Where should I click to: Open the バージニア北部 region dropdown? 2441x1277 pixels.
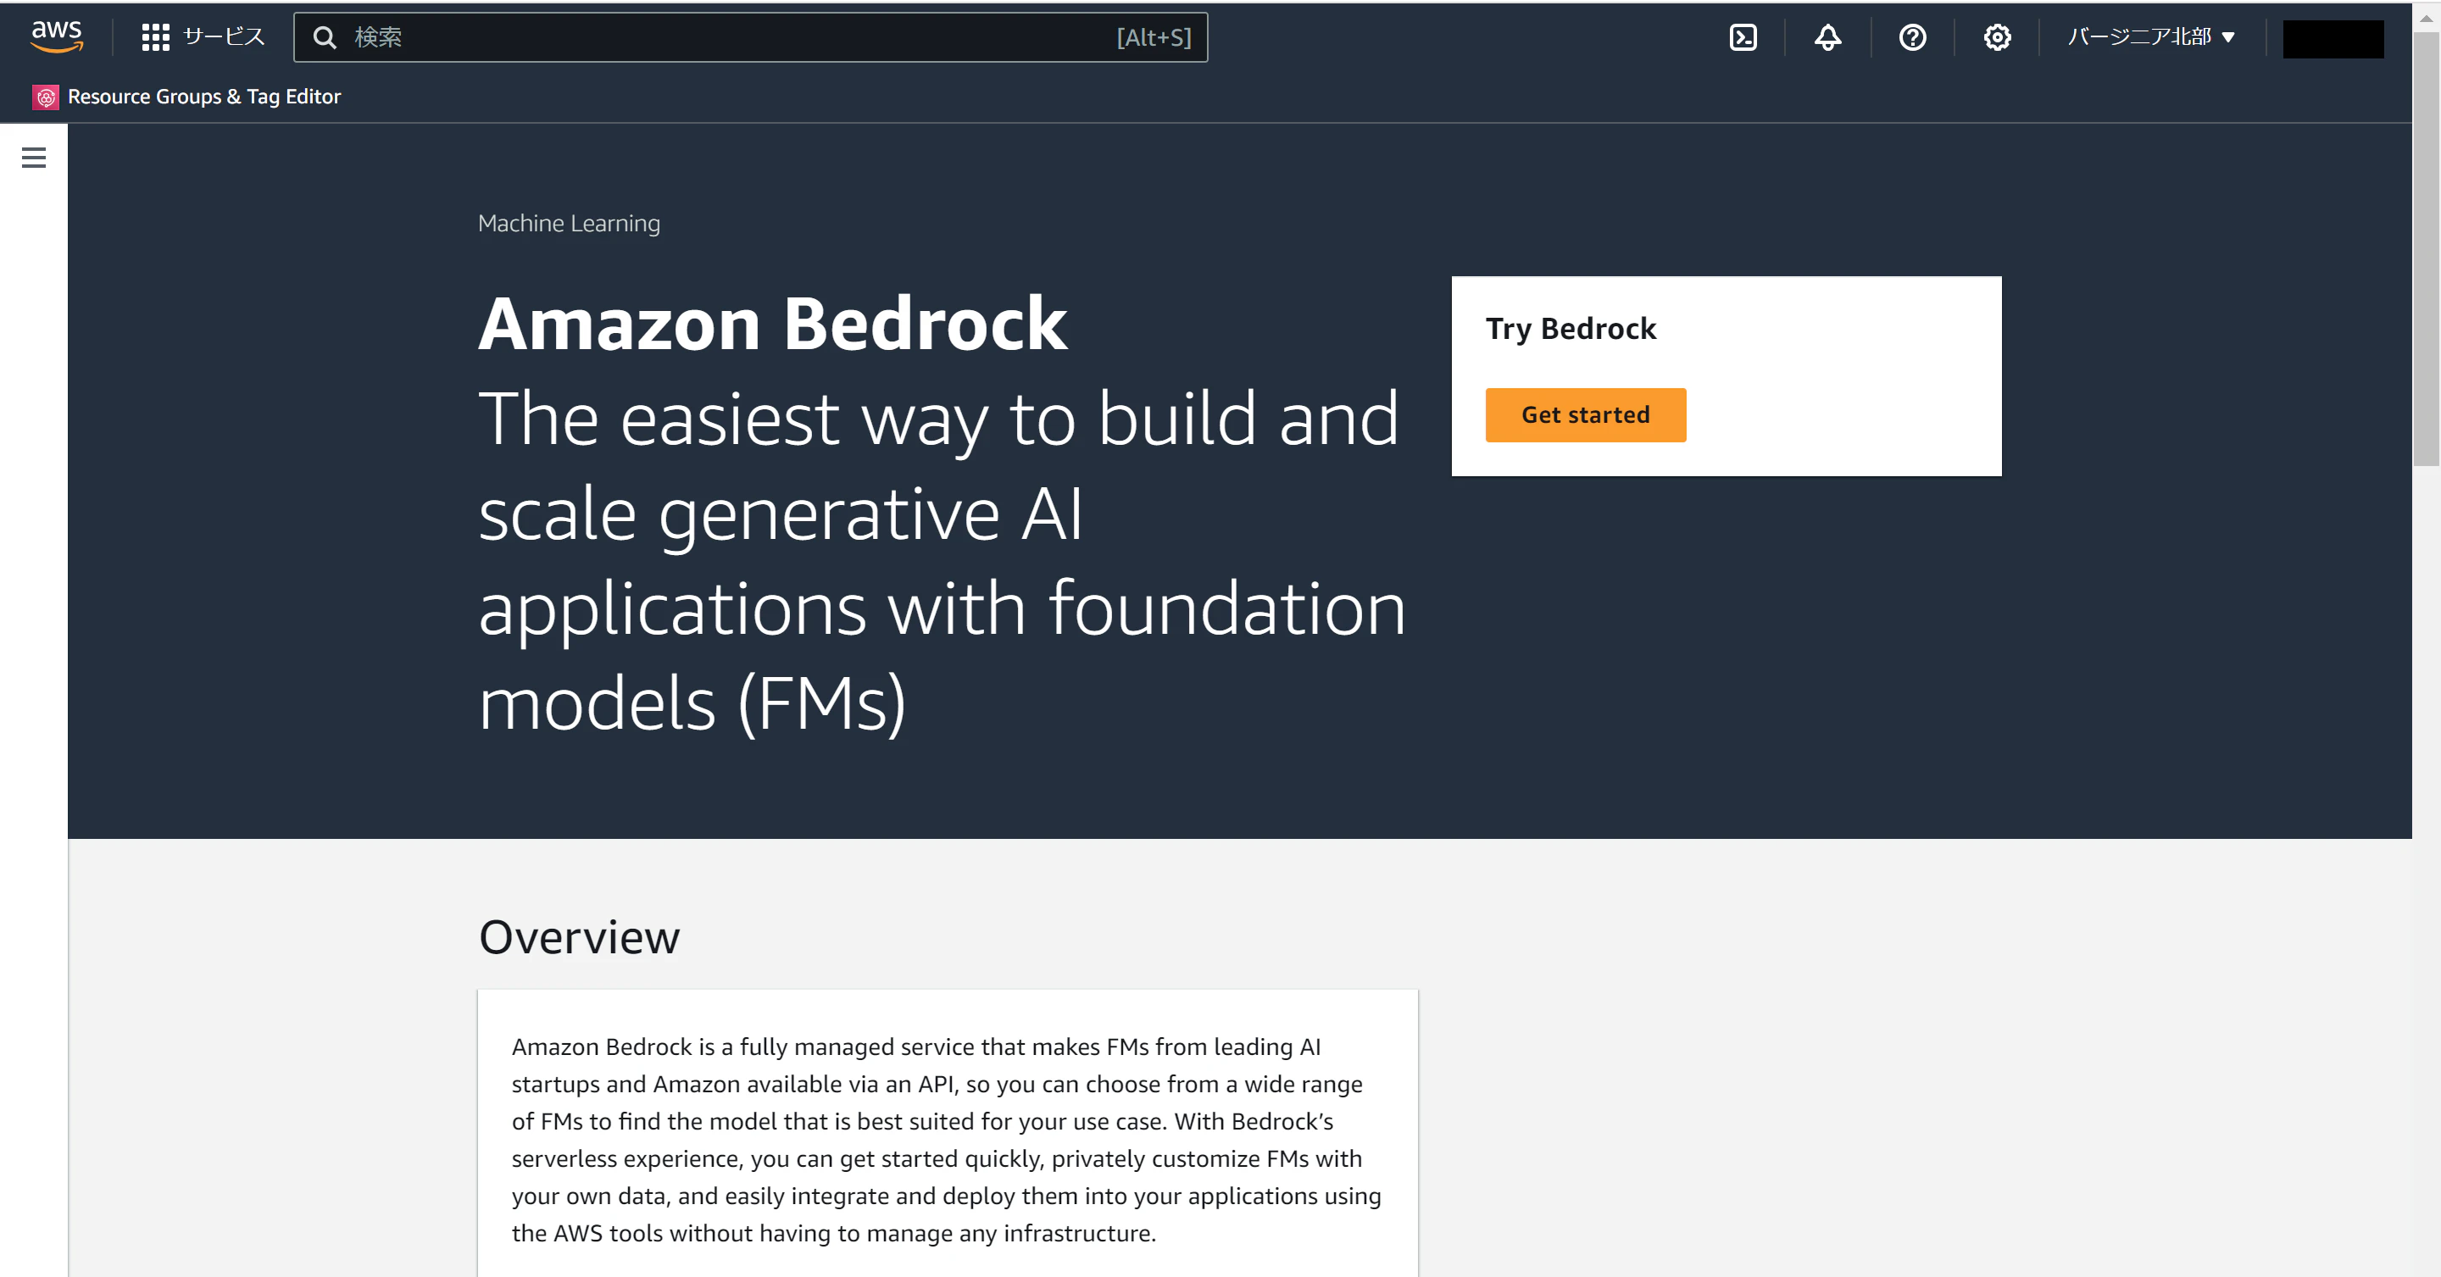(2151, 38)
